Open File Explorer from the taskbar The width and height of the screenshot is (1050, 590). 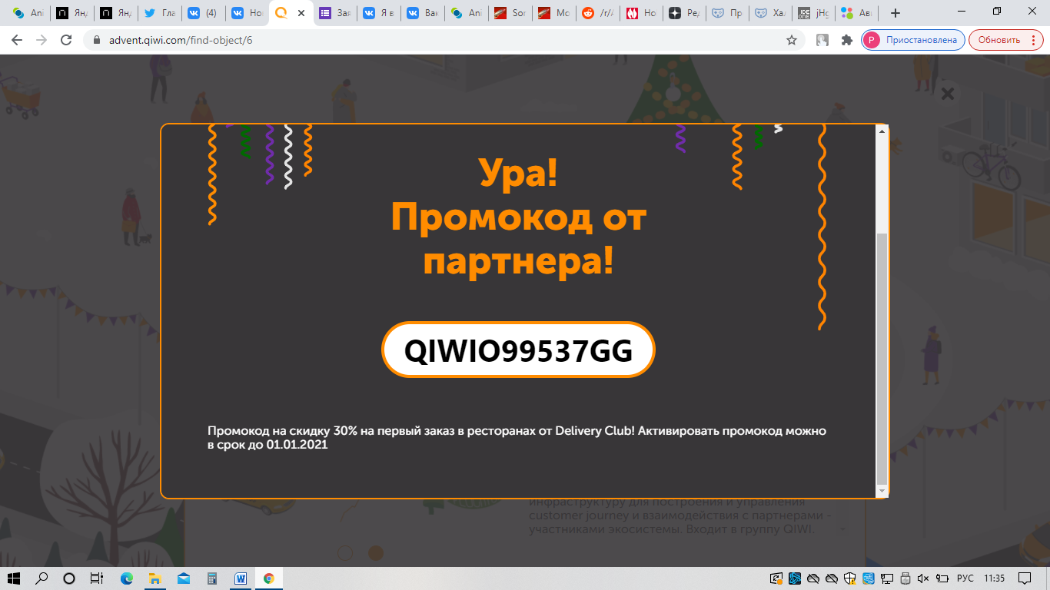pos(155,578)
